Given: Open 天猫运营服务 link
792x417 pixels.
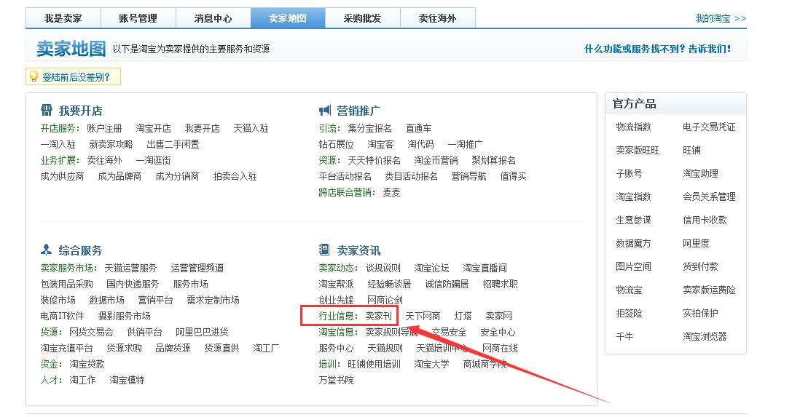Looking at the screenshot, I should click(x=130, y=269).
